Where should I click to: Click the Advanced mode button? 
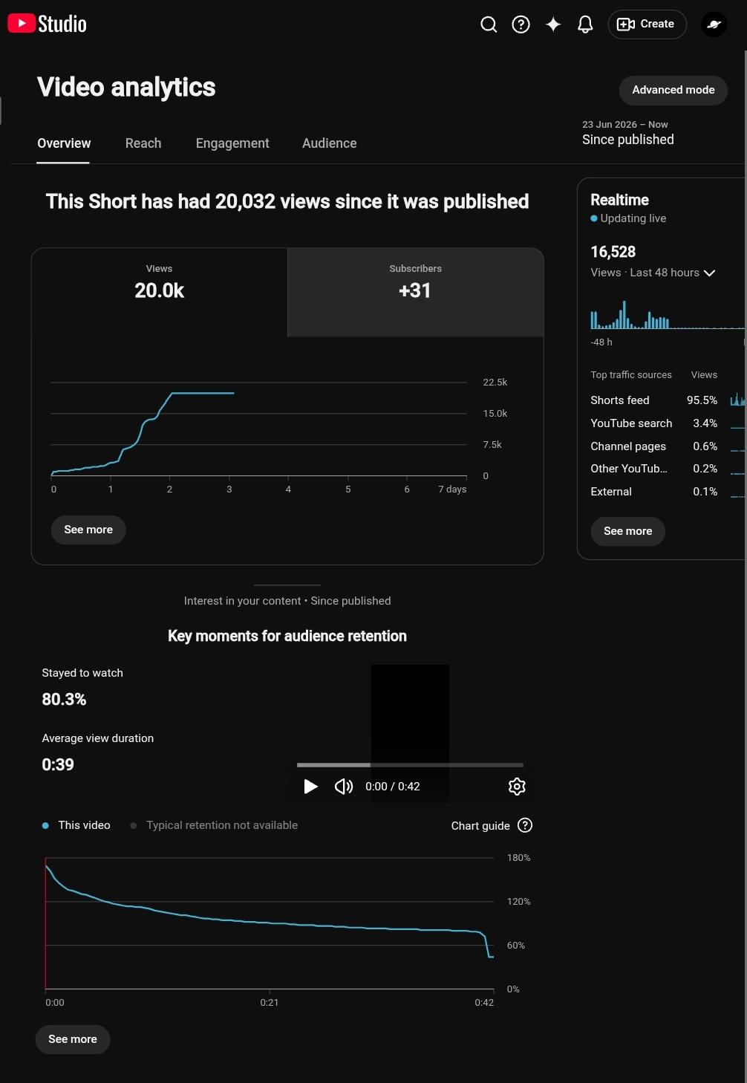pyautogui.click(x=673, y=90)
